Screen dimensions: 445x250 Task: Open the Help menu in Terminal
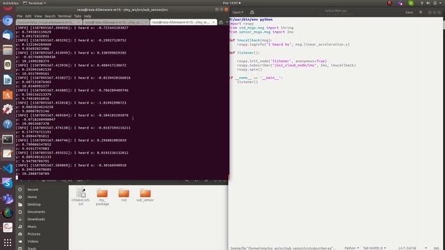[88, 16]
